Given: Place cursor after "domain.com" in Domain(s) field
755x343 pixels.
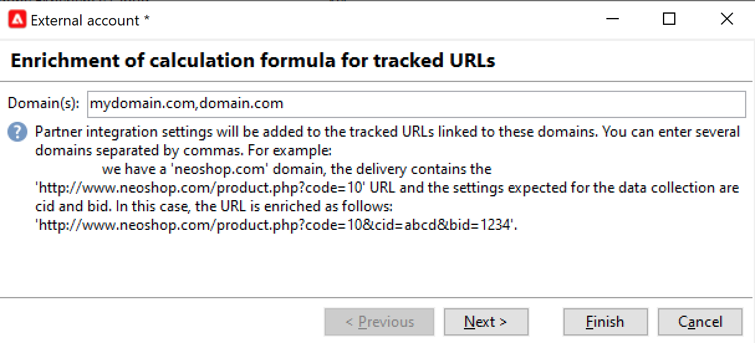Looking at the screenshot, I should pos(285,104).
